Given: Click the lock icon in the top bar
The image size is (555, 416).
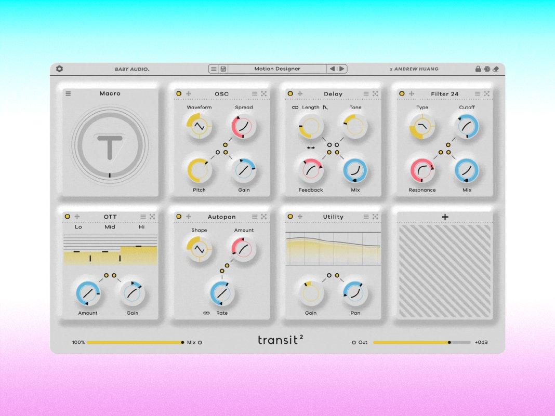Looking at the screenshot, I should (x=478, y=69).
